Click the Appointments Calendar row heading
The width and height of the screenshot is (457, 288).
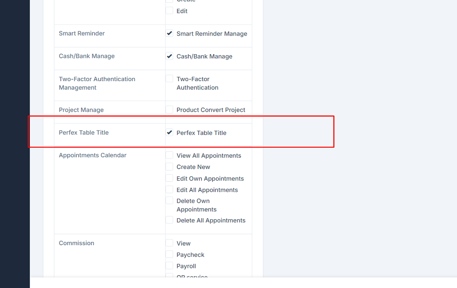tap(92, 155)
